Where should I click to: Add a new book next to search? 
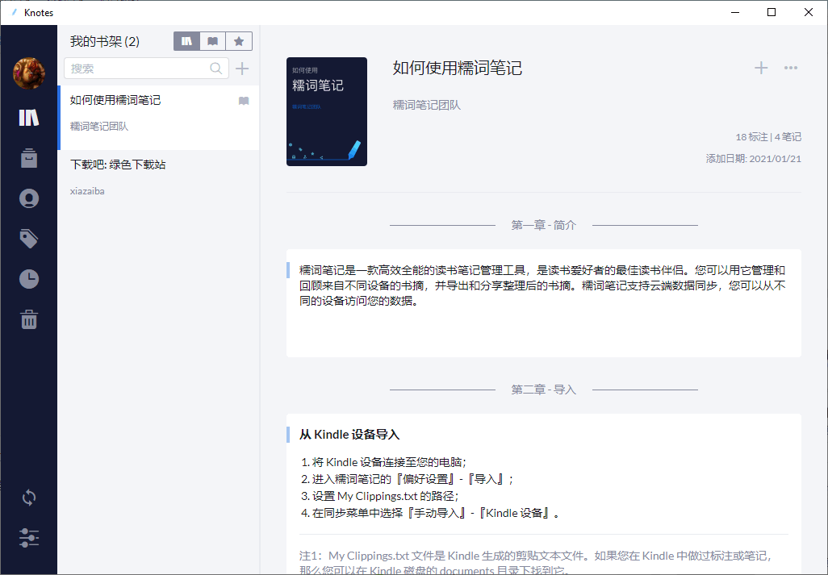pyautogui.click(x=242, y=69)
